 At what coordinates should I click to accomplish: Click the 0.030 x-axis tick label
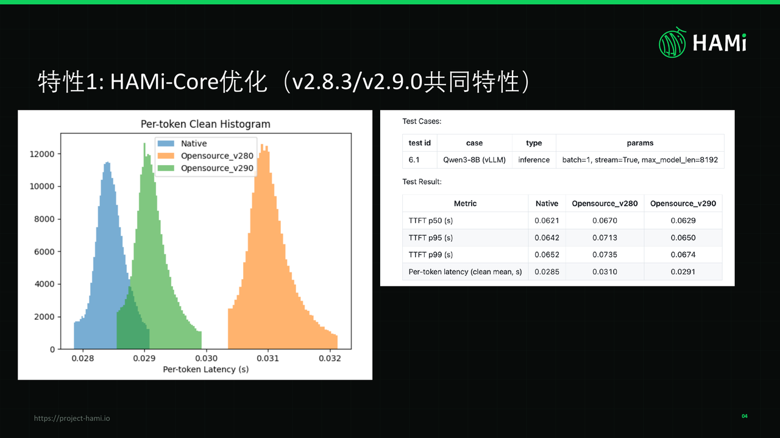click(207, 359)
